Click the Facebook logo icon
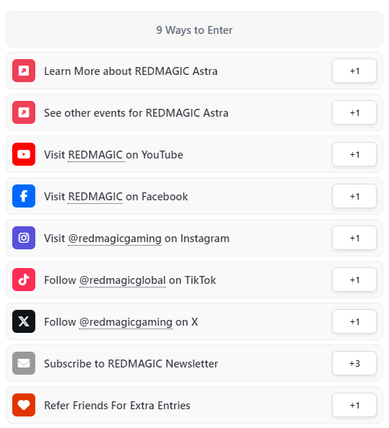389x428 pixels. coord(24,196)
